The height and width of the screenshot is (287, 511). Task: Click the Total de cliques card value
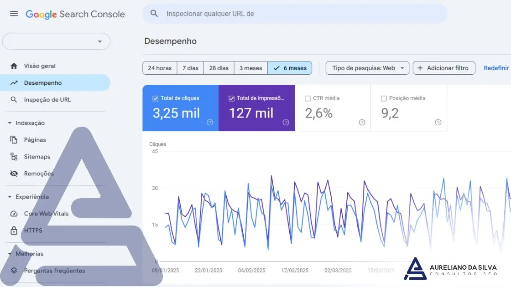pyautogui.click(x=176, y=113)
